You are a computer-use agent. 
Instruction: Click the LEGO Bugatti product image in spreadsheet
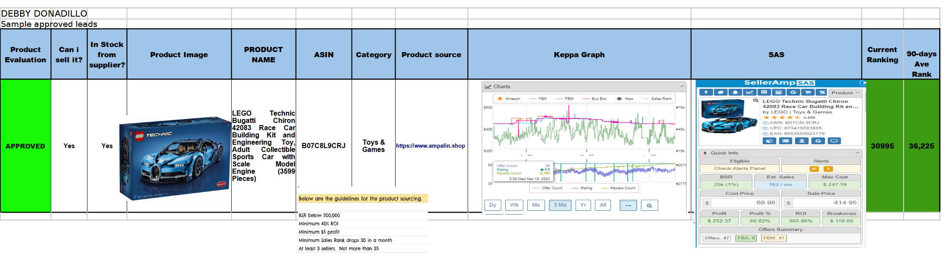click(175, 158)
